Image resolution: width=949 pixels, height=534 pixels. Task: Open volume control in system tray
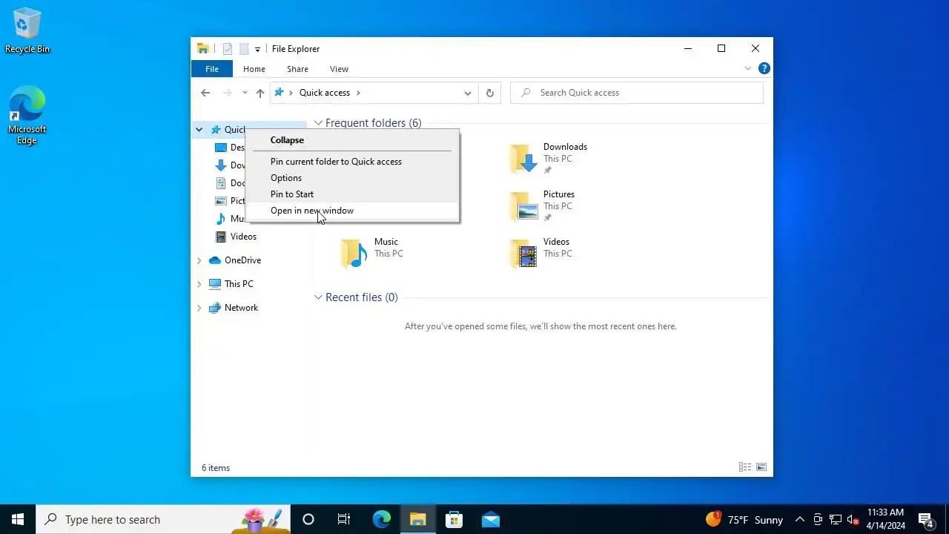click(x=853, y=519)
